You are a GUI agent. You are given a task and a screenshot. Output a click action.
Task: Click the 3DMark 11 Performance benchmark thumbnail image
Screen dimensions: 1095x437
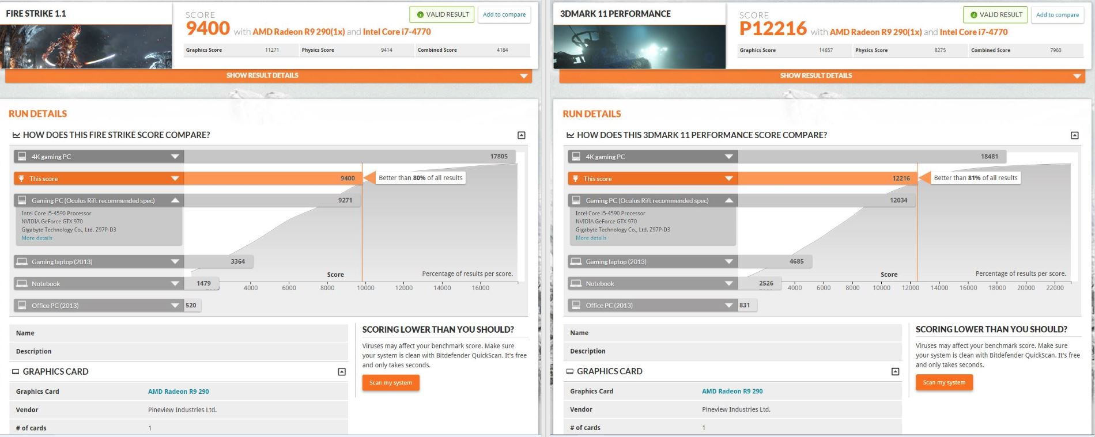pyautogui.click(x=639, y=47)
